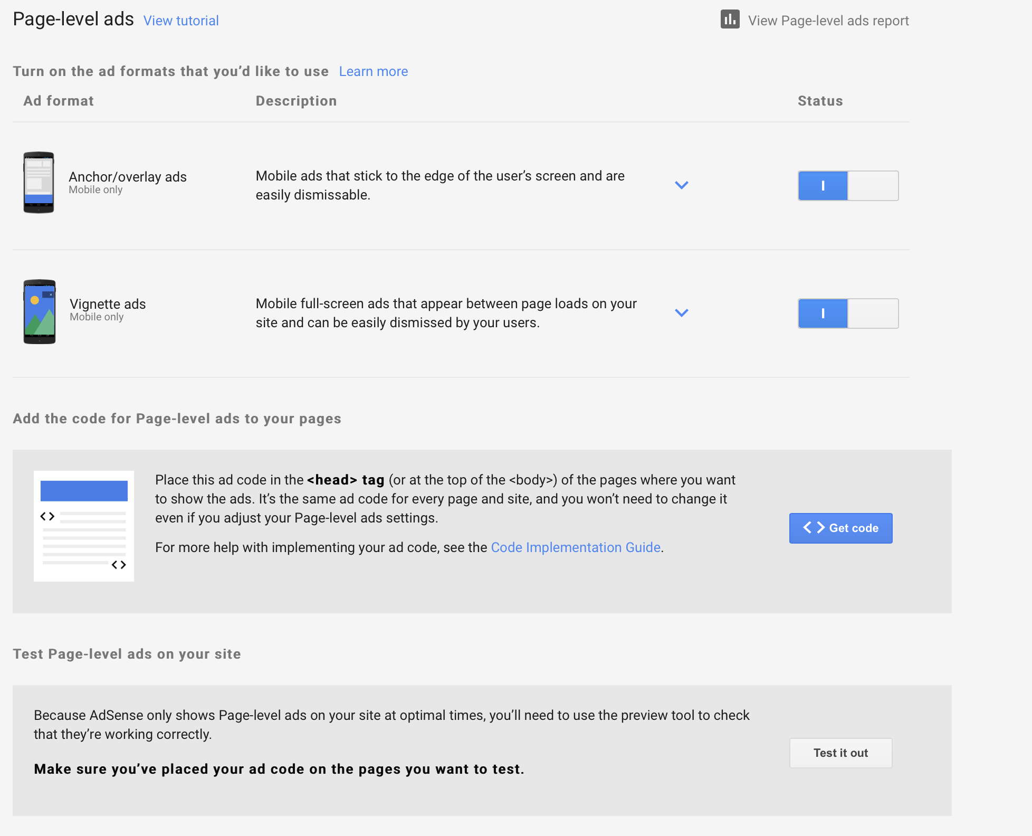The height and width of the screenshot is (836, 1032).
Task: Click the Anchor/overlay ads label
Action: point(128,177)
